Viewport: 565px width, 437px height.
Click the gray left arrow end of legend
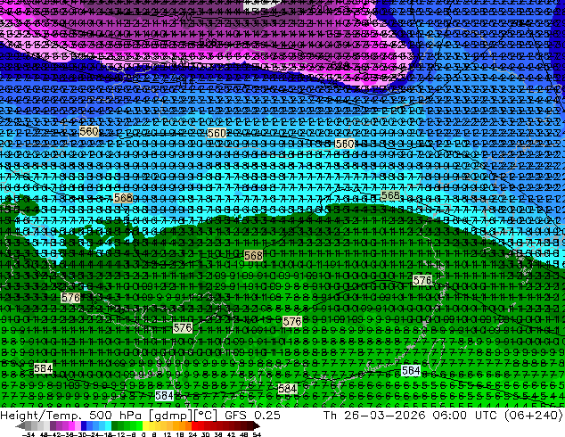tap(20, 426)
